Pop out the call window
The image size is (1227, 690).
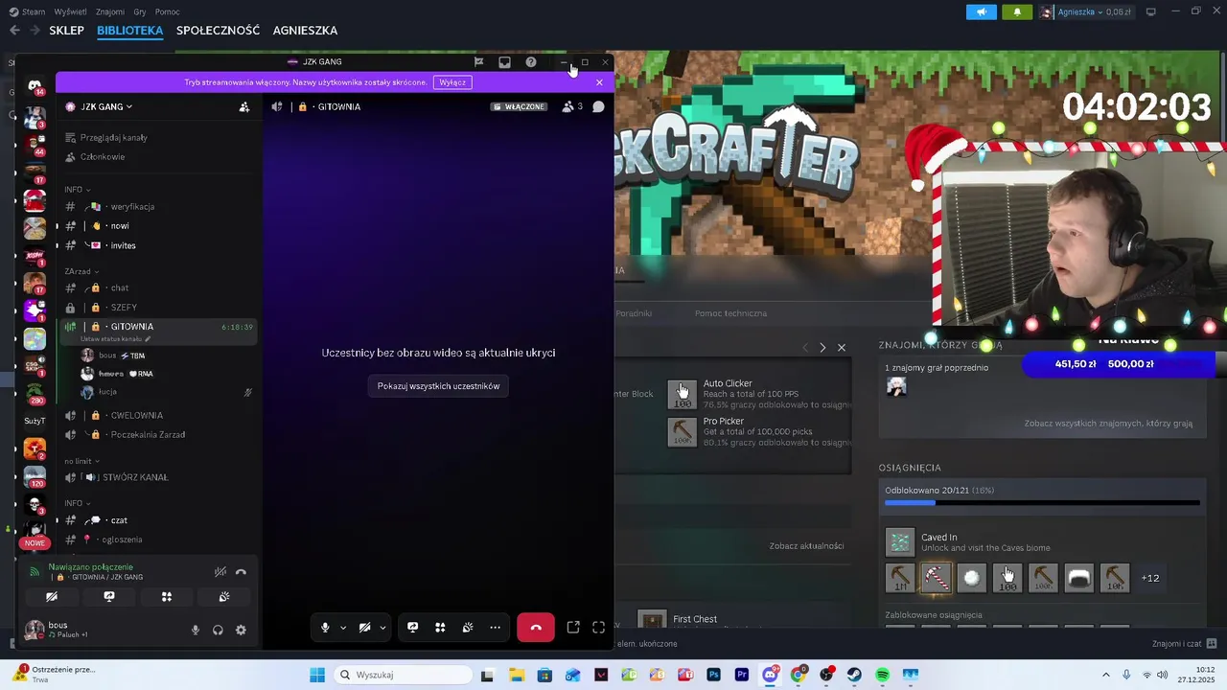573,628
